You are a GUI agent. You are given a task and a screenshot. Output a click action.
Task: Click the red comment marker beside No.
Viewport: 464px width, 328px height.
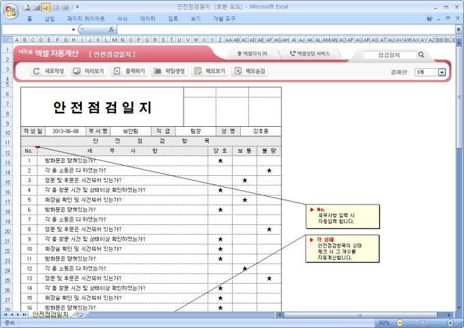point(36,147)
